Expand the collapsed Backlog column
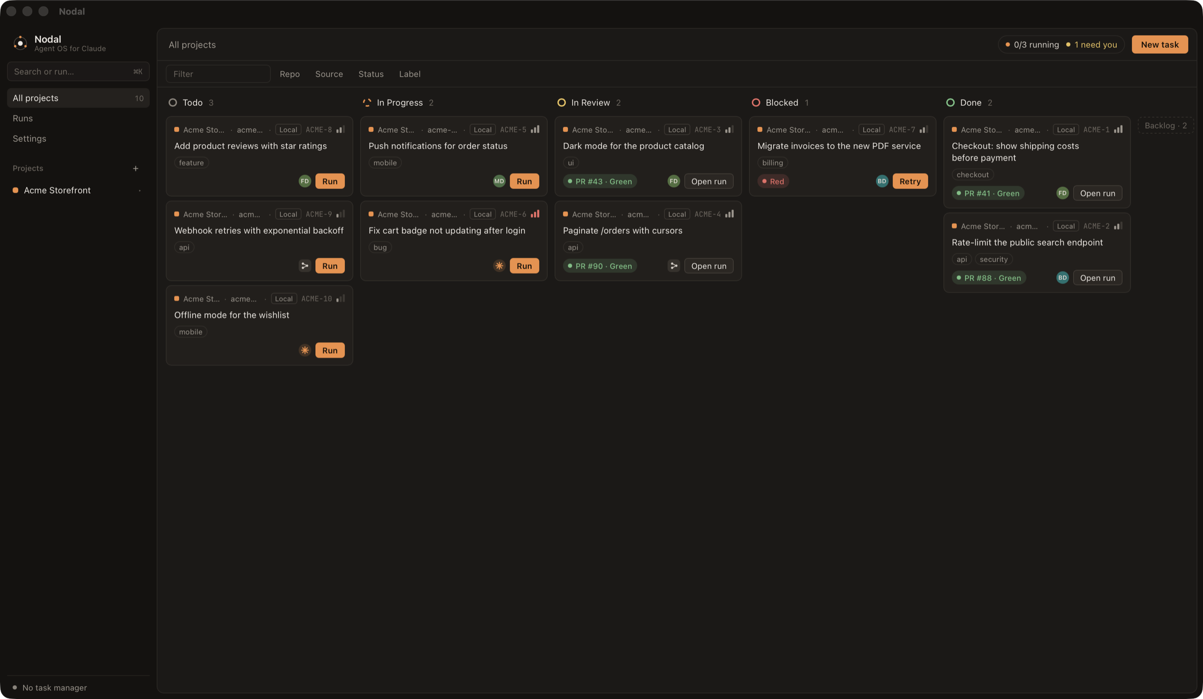 (x=1165, y=126)
